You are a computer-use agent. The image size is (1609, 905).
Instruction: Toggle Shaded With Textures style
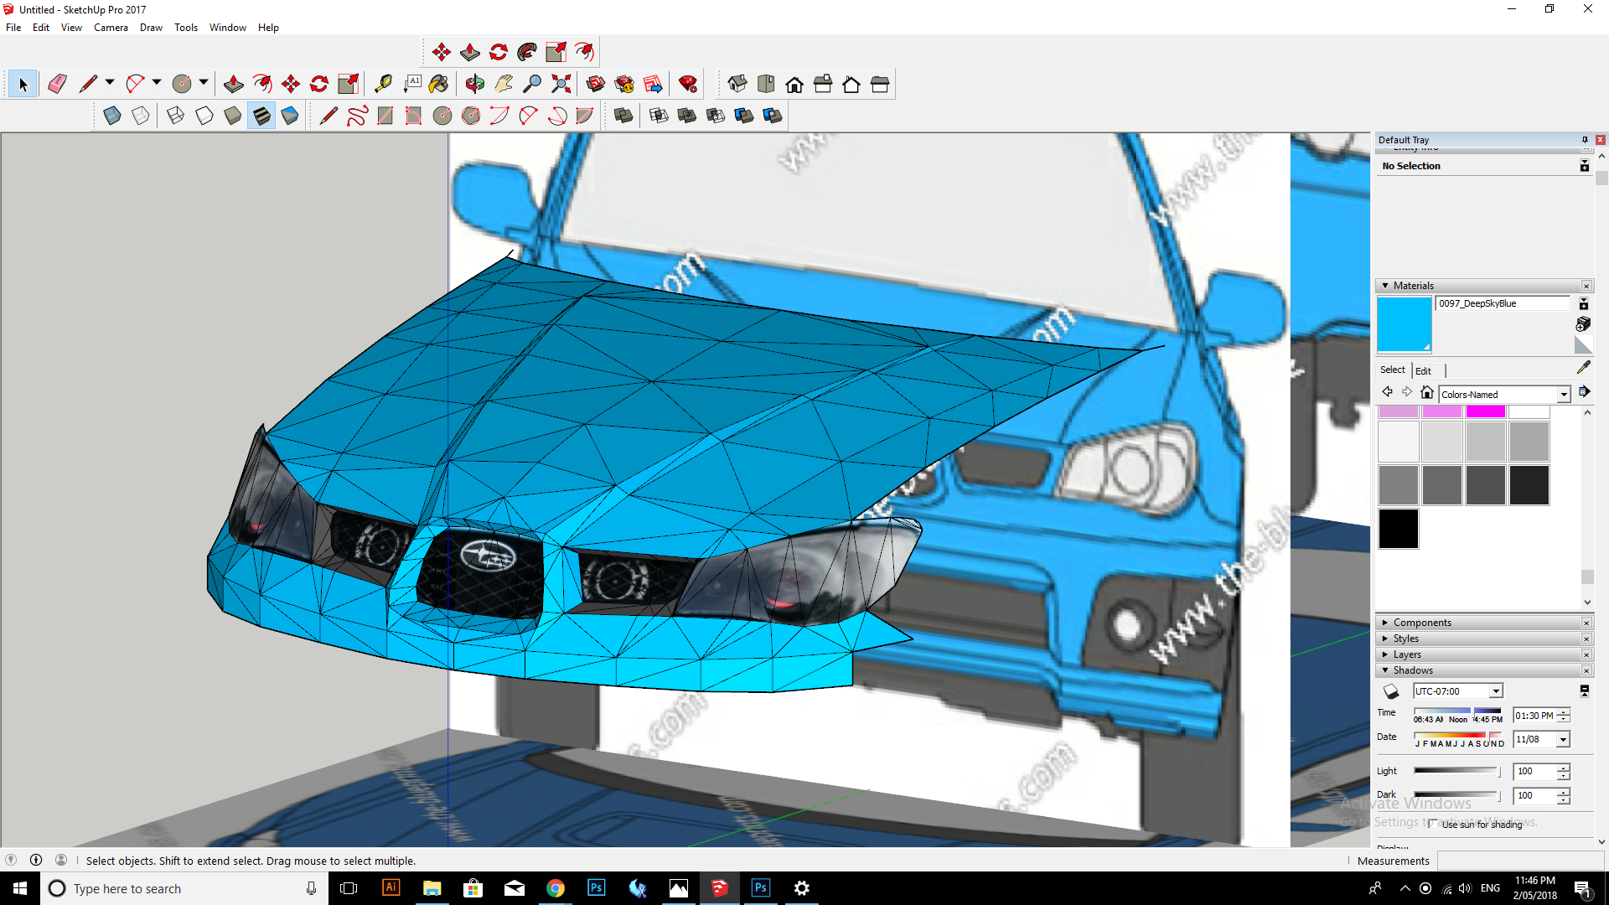pos(261,116)
